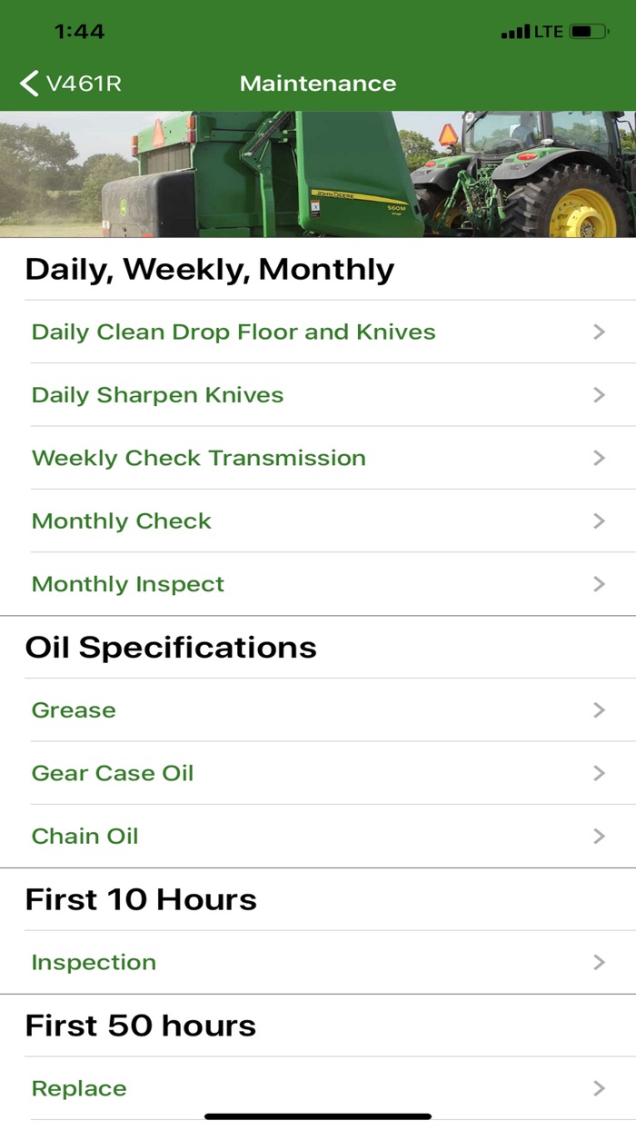Open Replace under First 50 hours
The width and height of the screenshot is (636, 1130).
(x=79, y=1088)
